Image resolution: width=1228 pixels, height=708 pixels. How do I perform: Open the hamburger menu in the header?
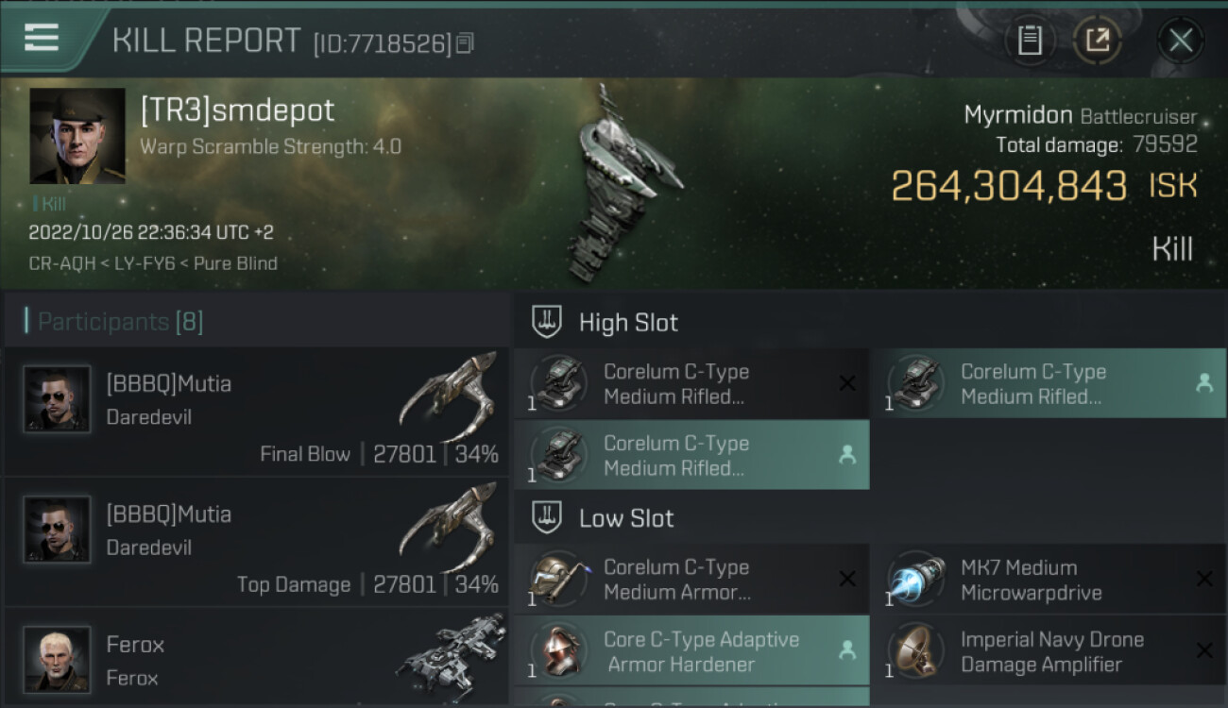click(x=42, y=38)
